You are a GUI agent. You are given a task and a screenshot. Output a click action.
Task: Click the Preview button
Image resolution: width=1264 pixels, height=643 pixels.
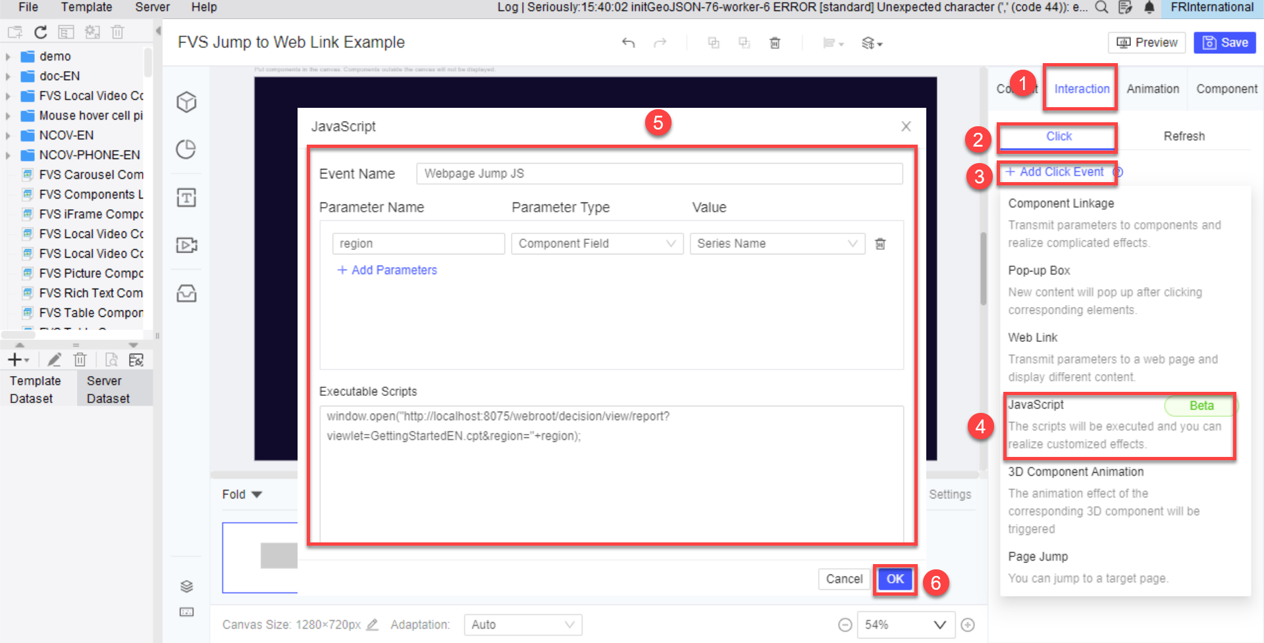tap(1147, 43)
